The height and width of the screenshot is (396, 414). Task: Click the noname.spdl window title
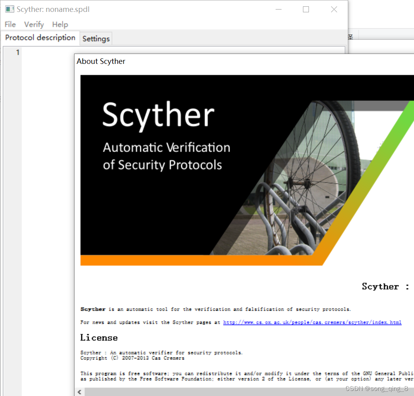[x=53, y=9]
